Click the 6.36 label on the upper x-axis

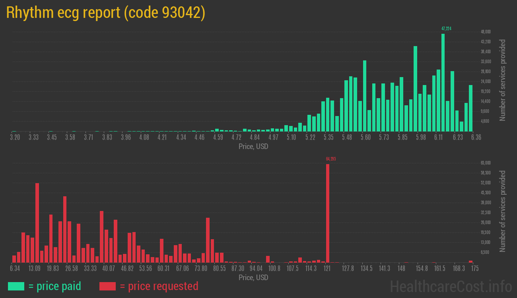(x=476, y=137)
